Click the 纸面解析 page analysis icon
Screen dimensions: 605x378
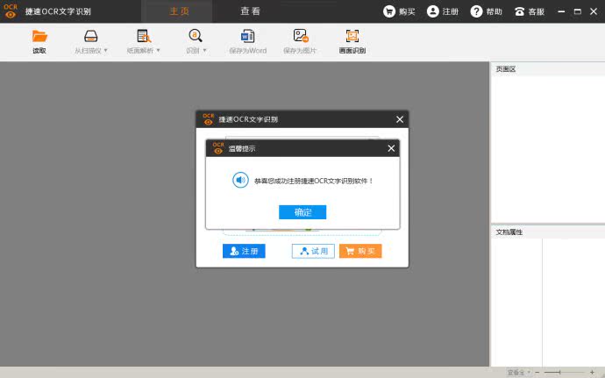[144, 36]
